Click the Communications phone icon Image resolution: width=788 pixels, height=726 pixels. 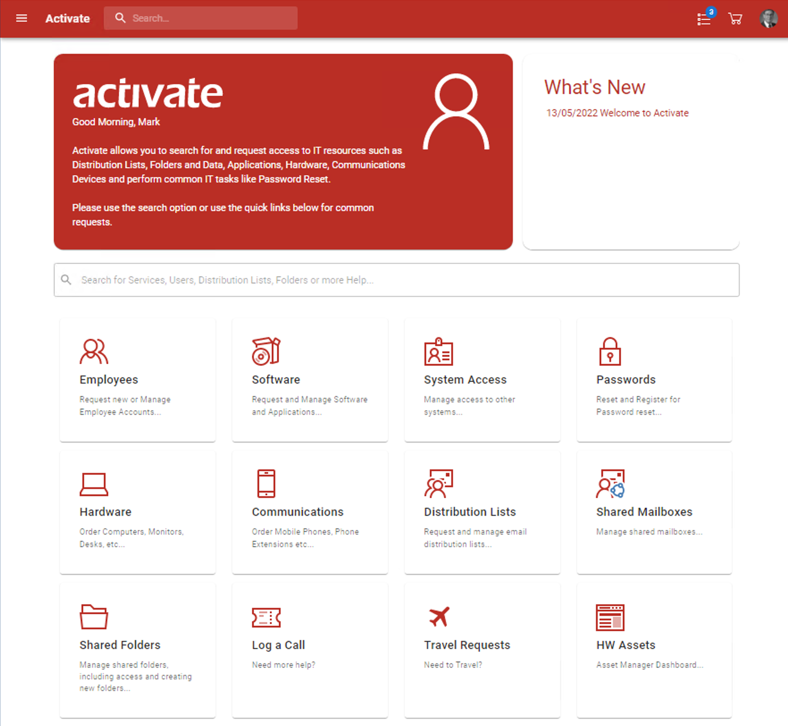[266, 484]
